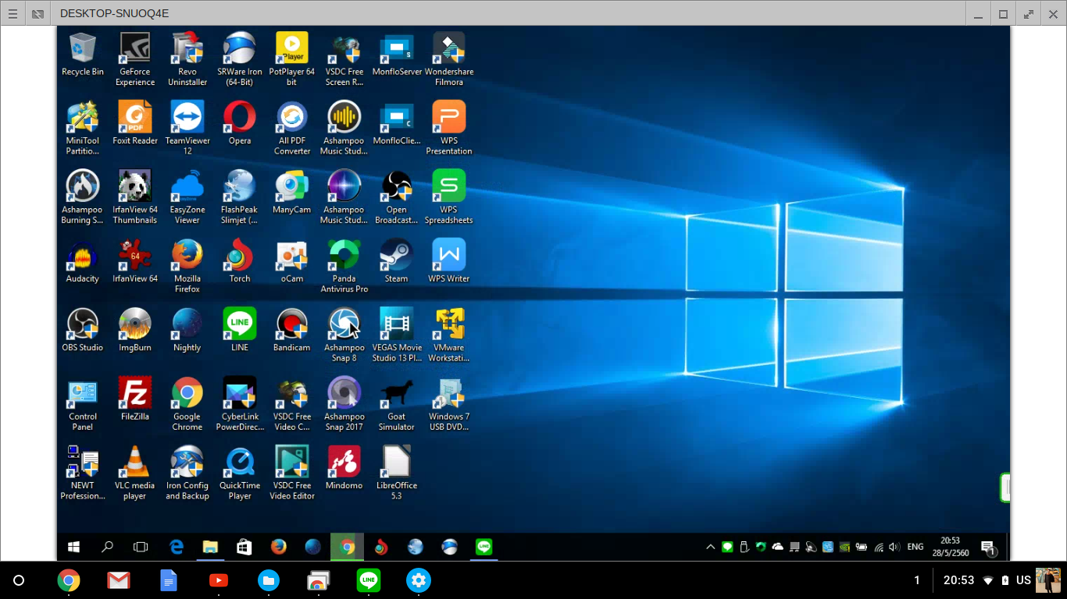1067x599 pixels.
Task: Launch Opera browser desktop icon
Action: tap(240, 123)
